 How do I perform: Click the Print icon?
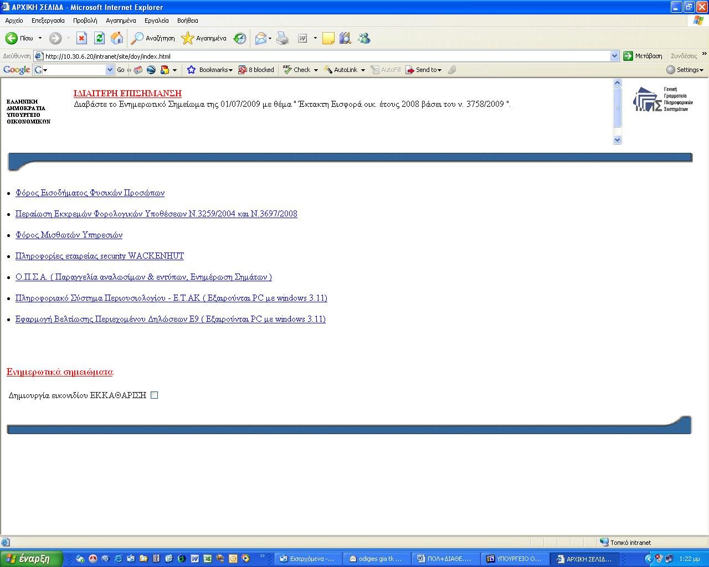tap(282, 38)
